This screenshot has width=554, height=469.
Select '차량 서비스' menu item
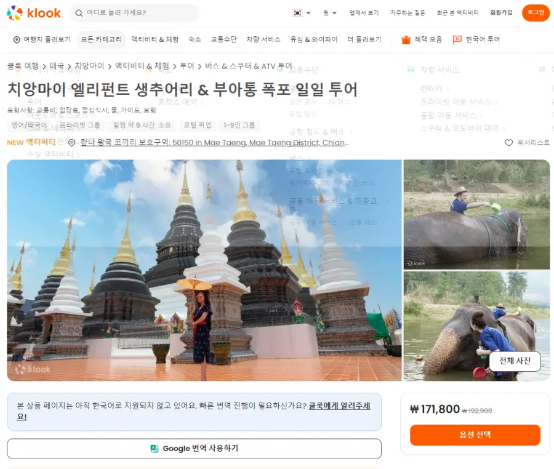click(x=263, y=39)
